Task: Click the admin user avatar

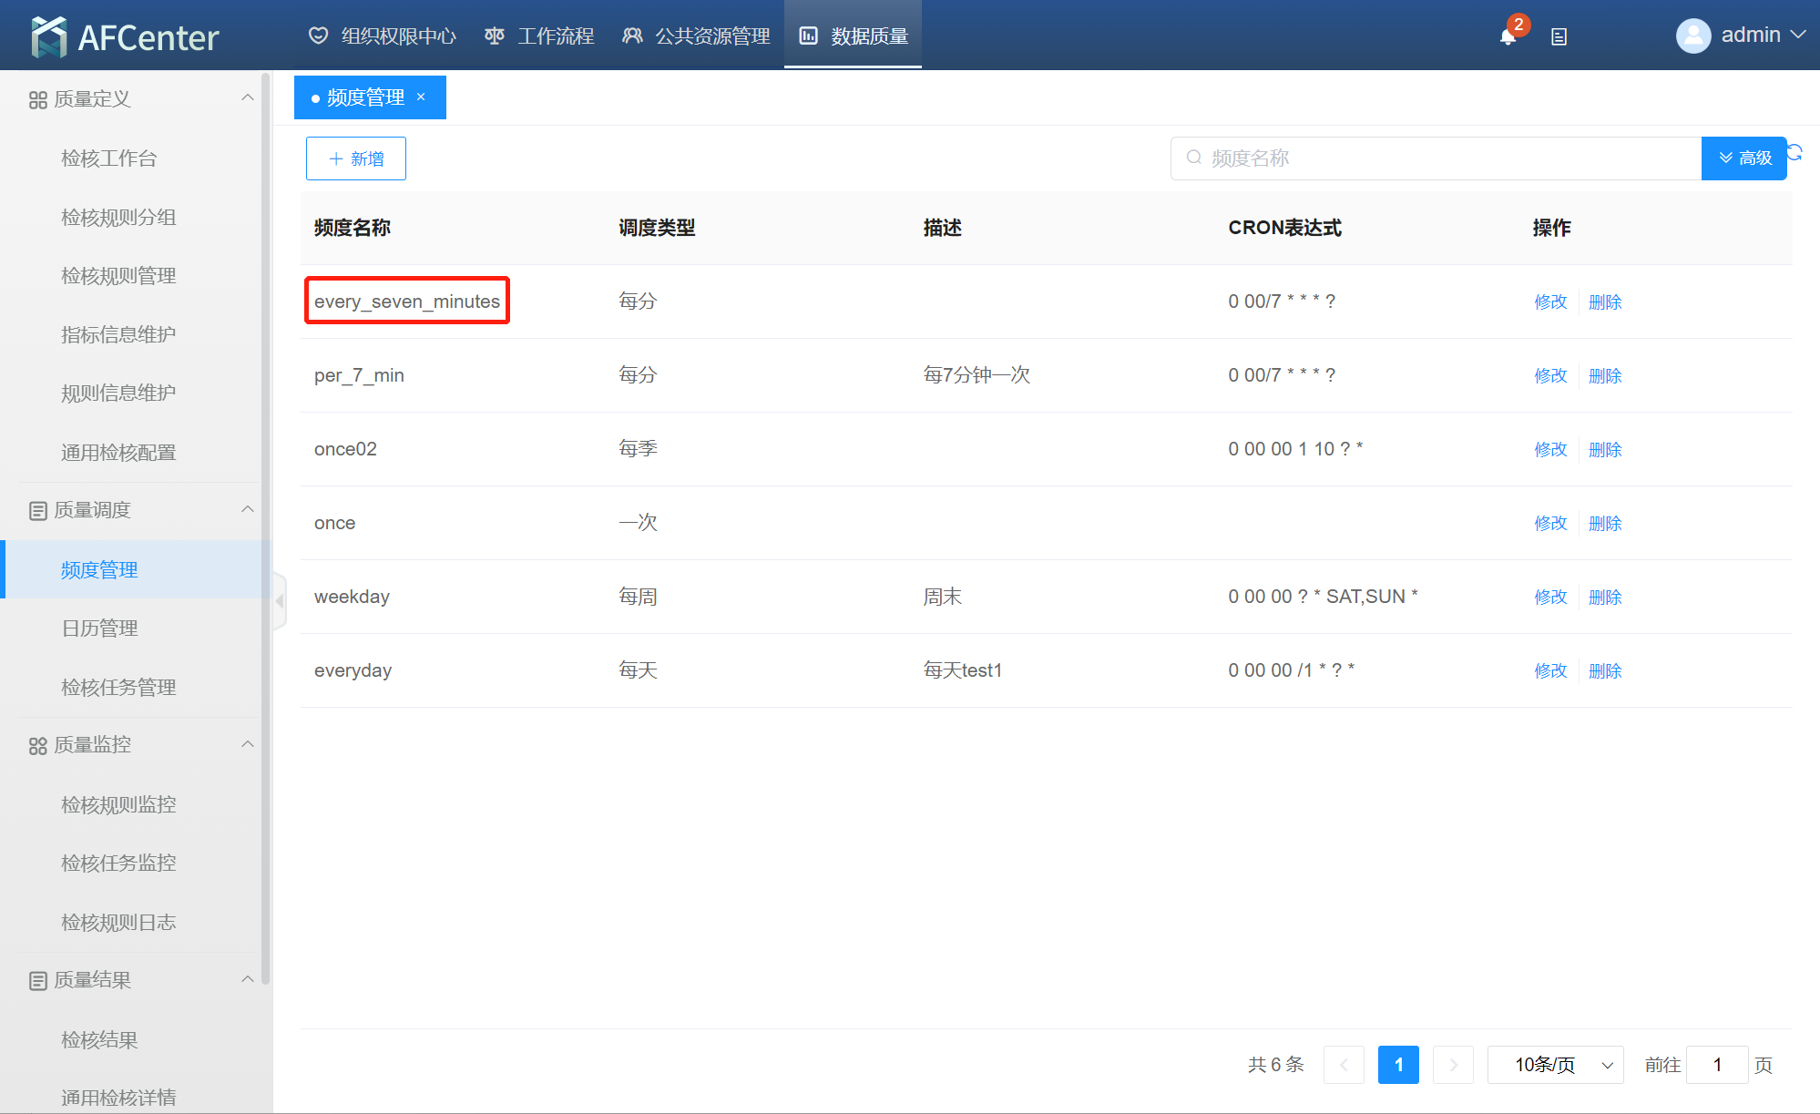Action: tap(1692, 36)
